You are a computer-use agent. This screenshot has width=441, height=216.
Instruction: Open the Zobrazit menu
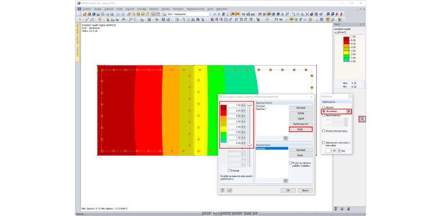109,9
